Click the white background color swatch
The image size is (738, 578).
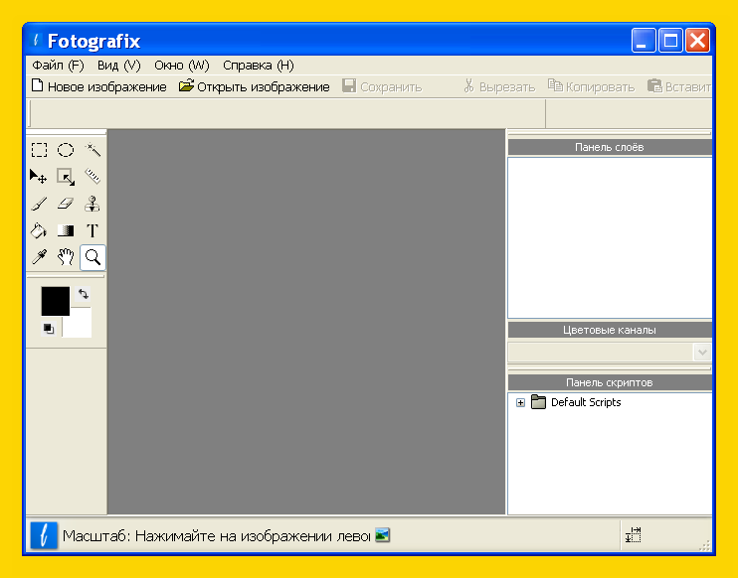(x=80, y=324)
